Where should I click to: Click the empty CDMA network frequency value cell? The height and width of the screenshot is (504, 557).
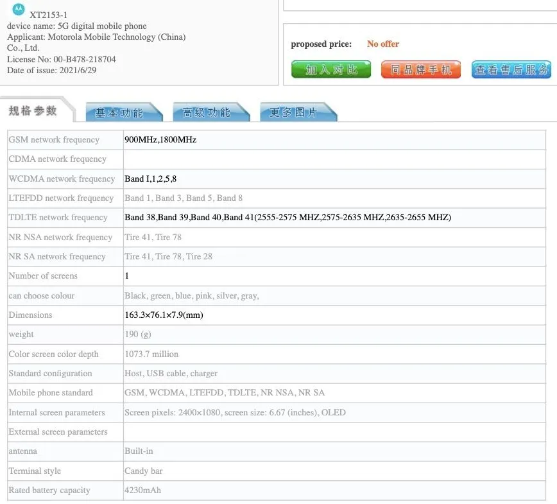click(x=334, y=159)
